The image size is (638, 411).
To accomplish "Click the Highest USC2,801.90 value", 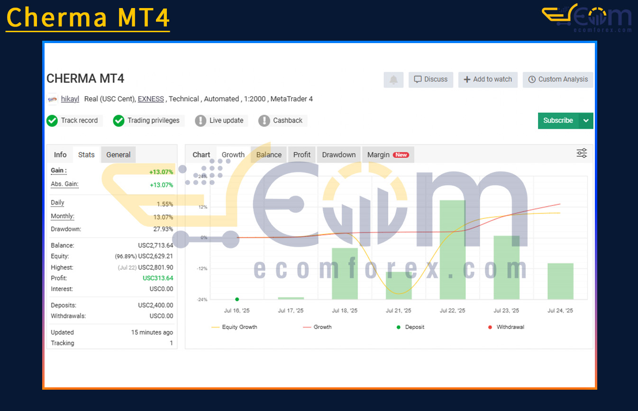I will point(155,268).
